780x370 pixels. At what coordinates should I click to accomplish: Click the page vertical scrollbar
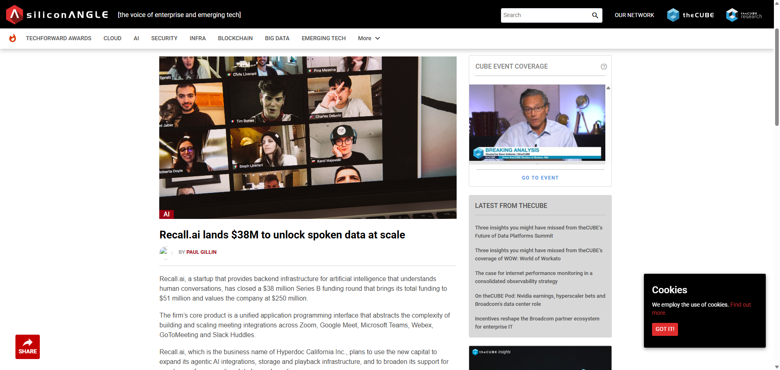pos(776,77)
